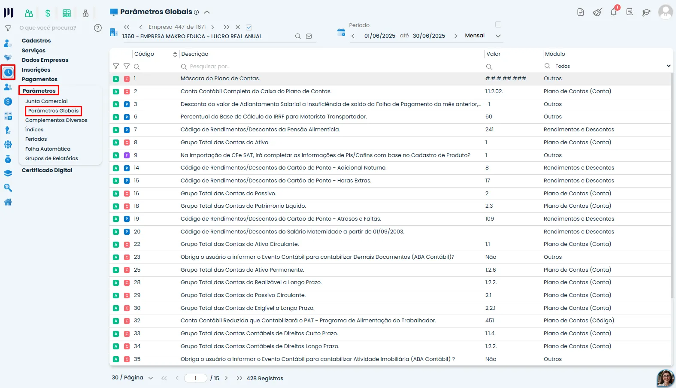Jump to last company with double arrow
This screenshot has width=676, height=388.
point(226,27)
